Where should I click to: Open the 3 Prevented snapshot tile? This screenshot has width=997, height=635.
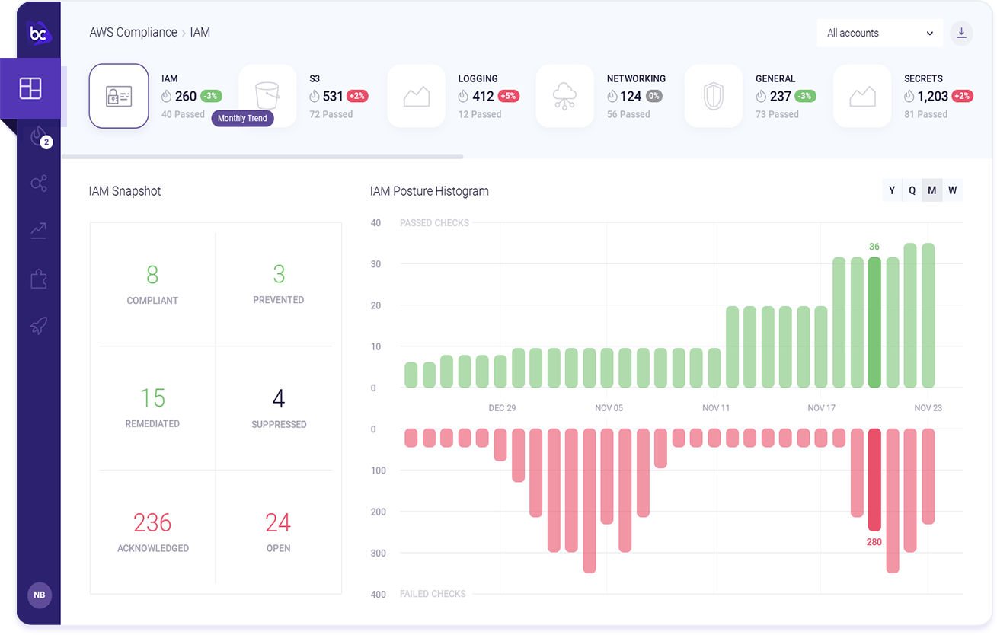(x=278, y=284)
